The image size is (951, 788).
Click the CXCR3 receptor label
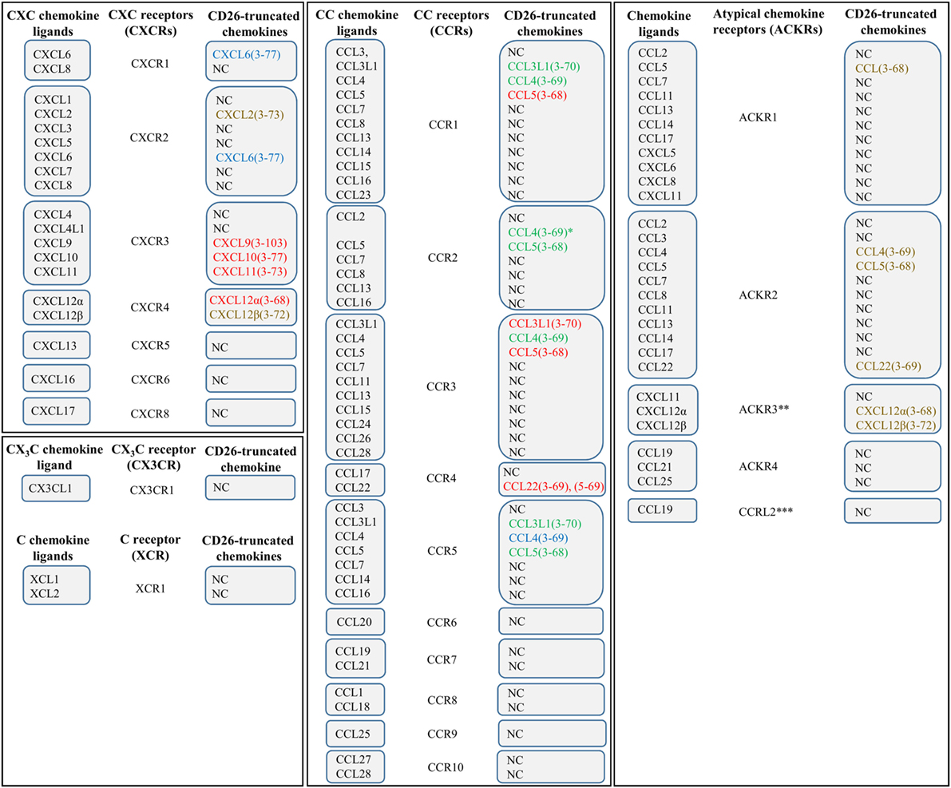point(150,241)
